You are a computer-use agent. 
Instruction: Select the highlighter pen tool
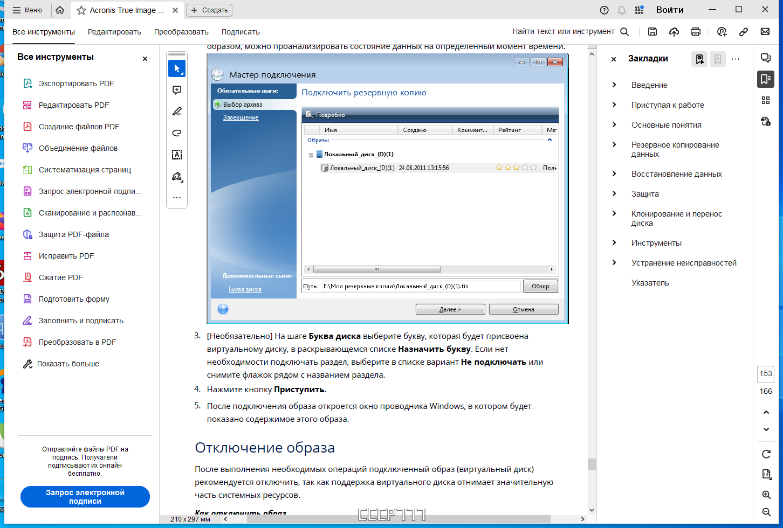[x=177, y=112]
